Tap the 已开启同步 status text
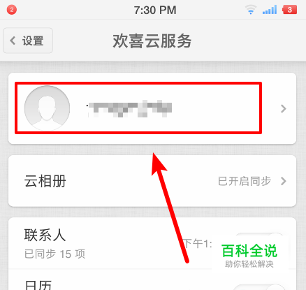The width and height of the screenshot is (306, 290). [245, 181]
